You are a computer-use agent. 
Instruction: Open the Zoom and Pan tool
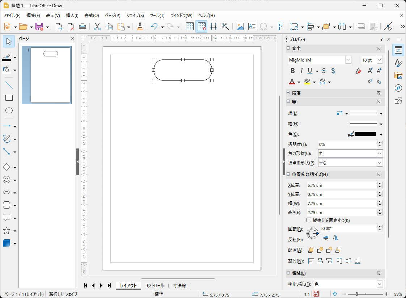coord(225,26)
